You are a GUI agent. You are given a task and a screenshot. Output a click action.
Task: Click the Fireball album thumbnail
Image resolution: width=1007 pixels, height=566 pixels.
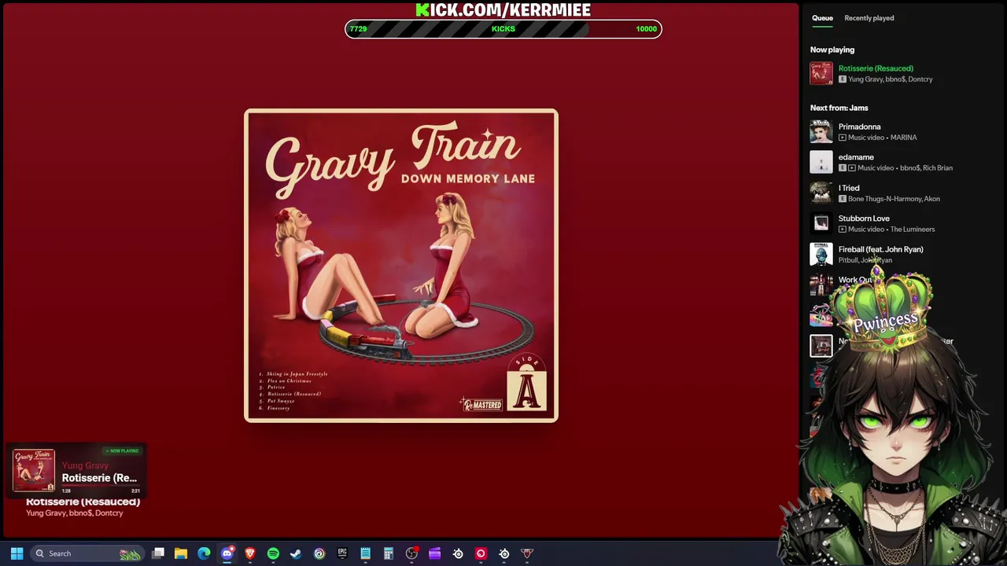coord(821,254)
